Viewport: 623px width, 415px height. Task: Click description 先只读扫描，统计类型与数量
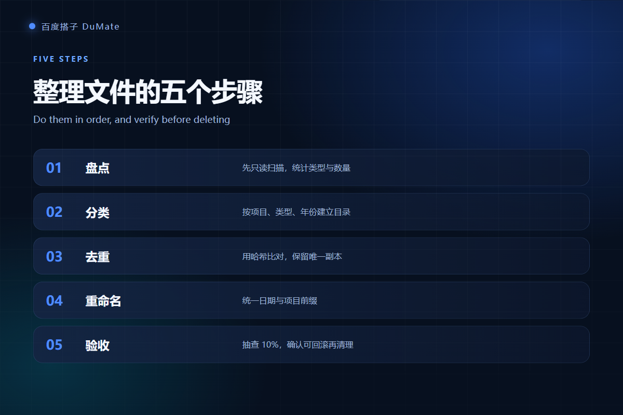point(296,168)
